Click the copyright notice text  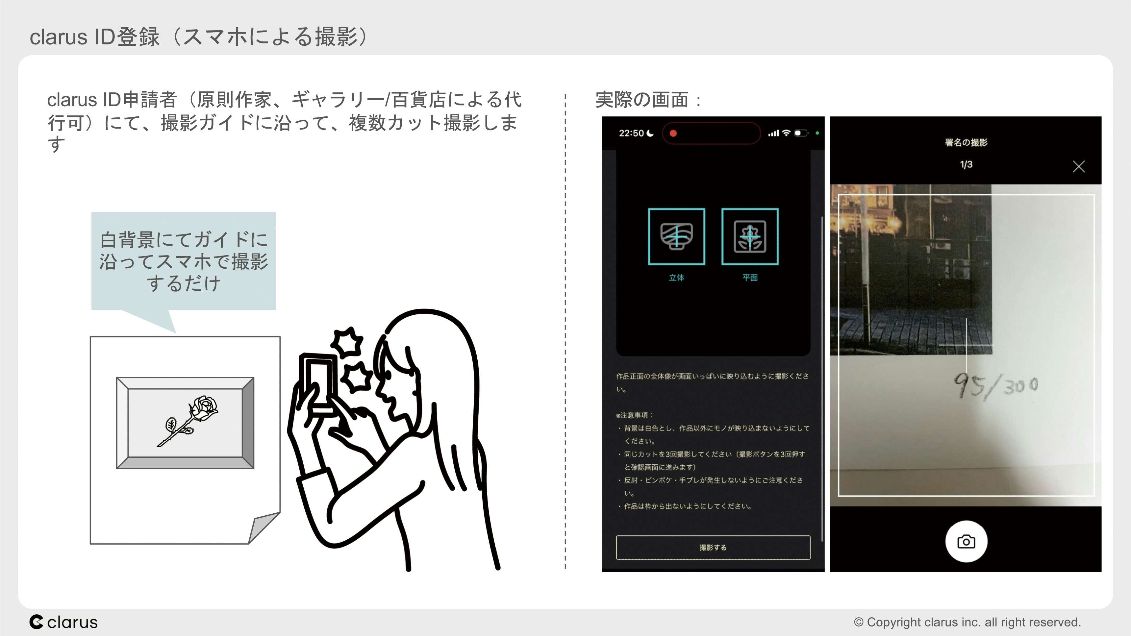click(x=967, y=622)
